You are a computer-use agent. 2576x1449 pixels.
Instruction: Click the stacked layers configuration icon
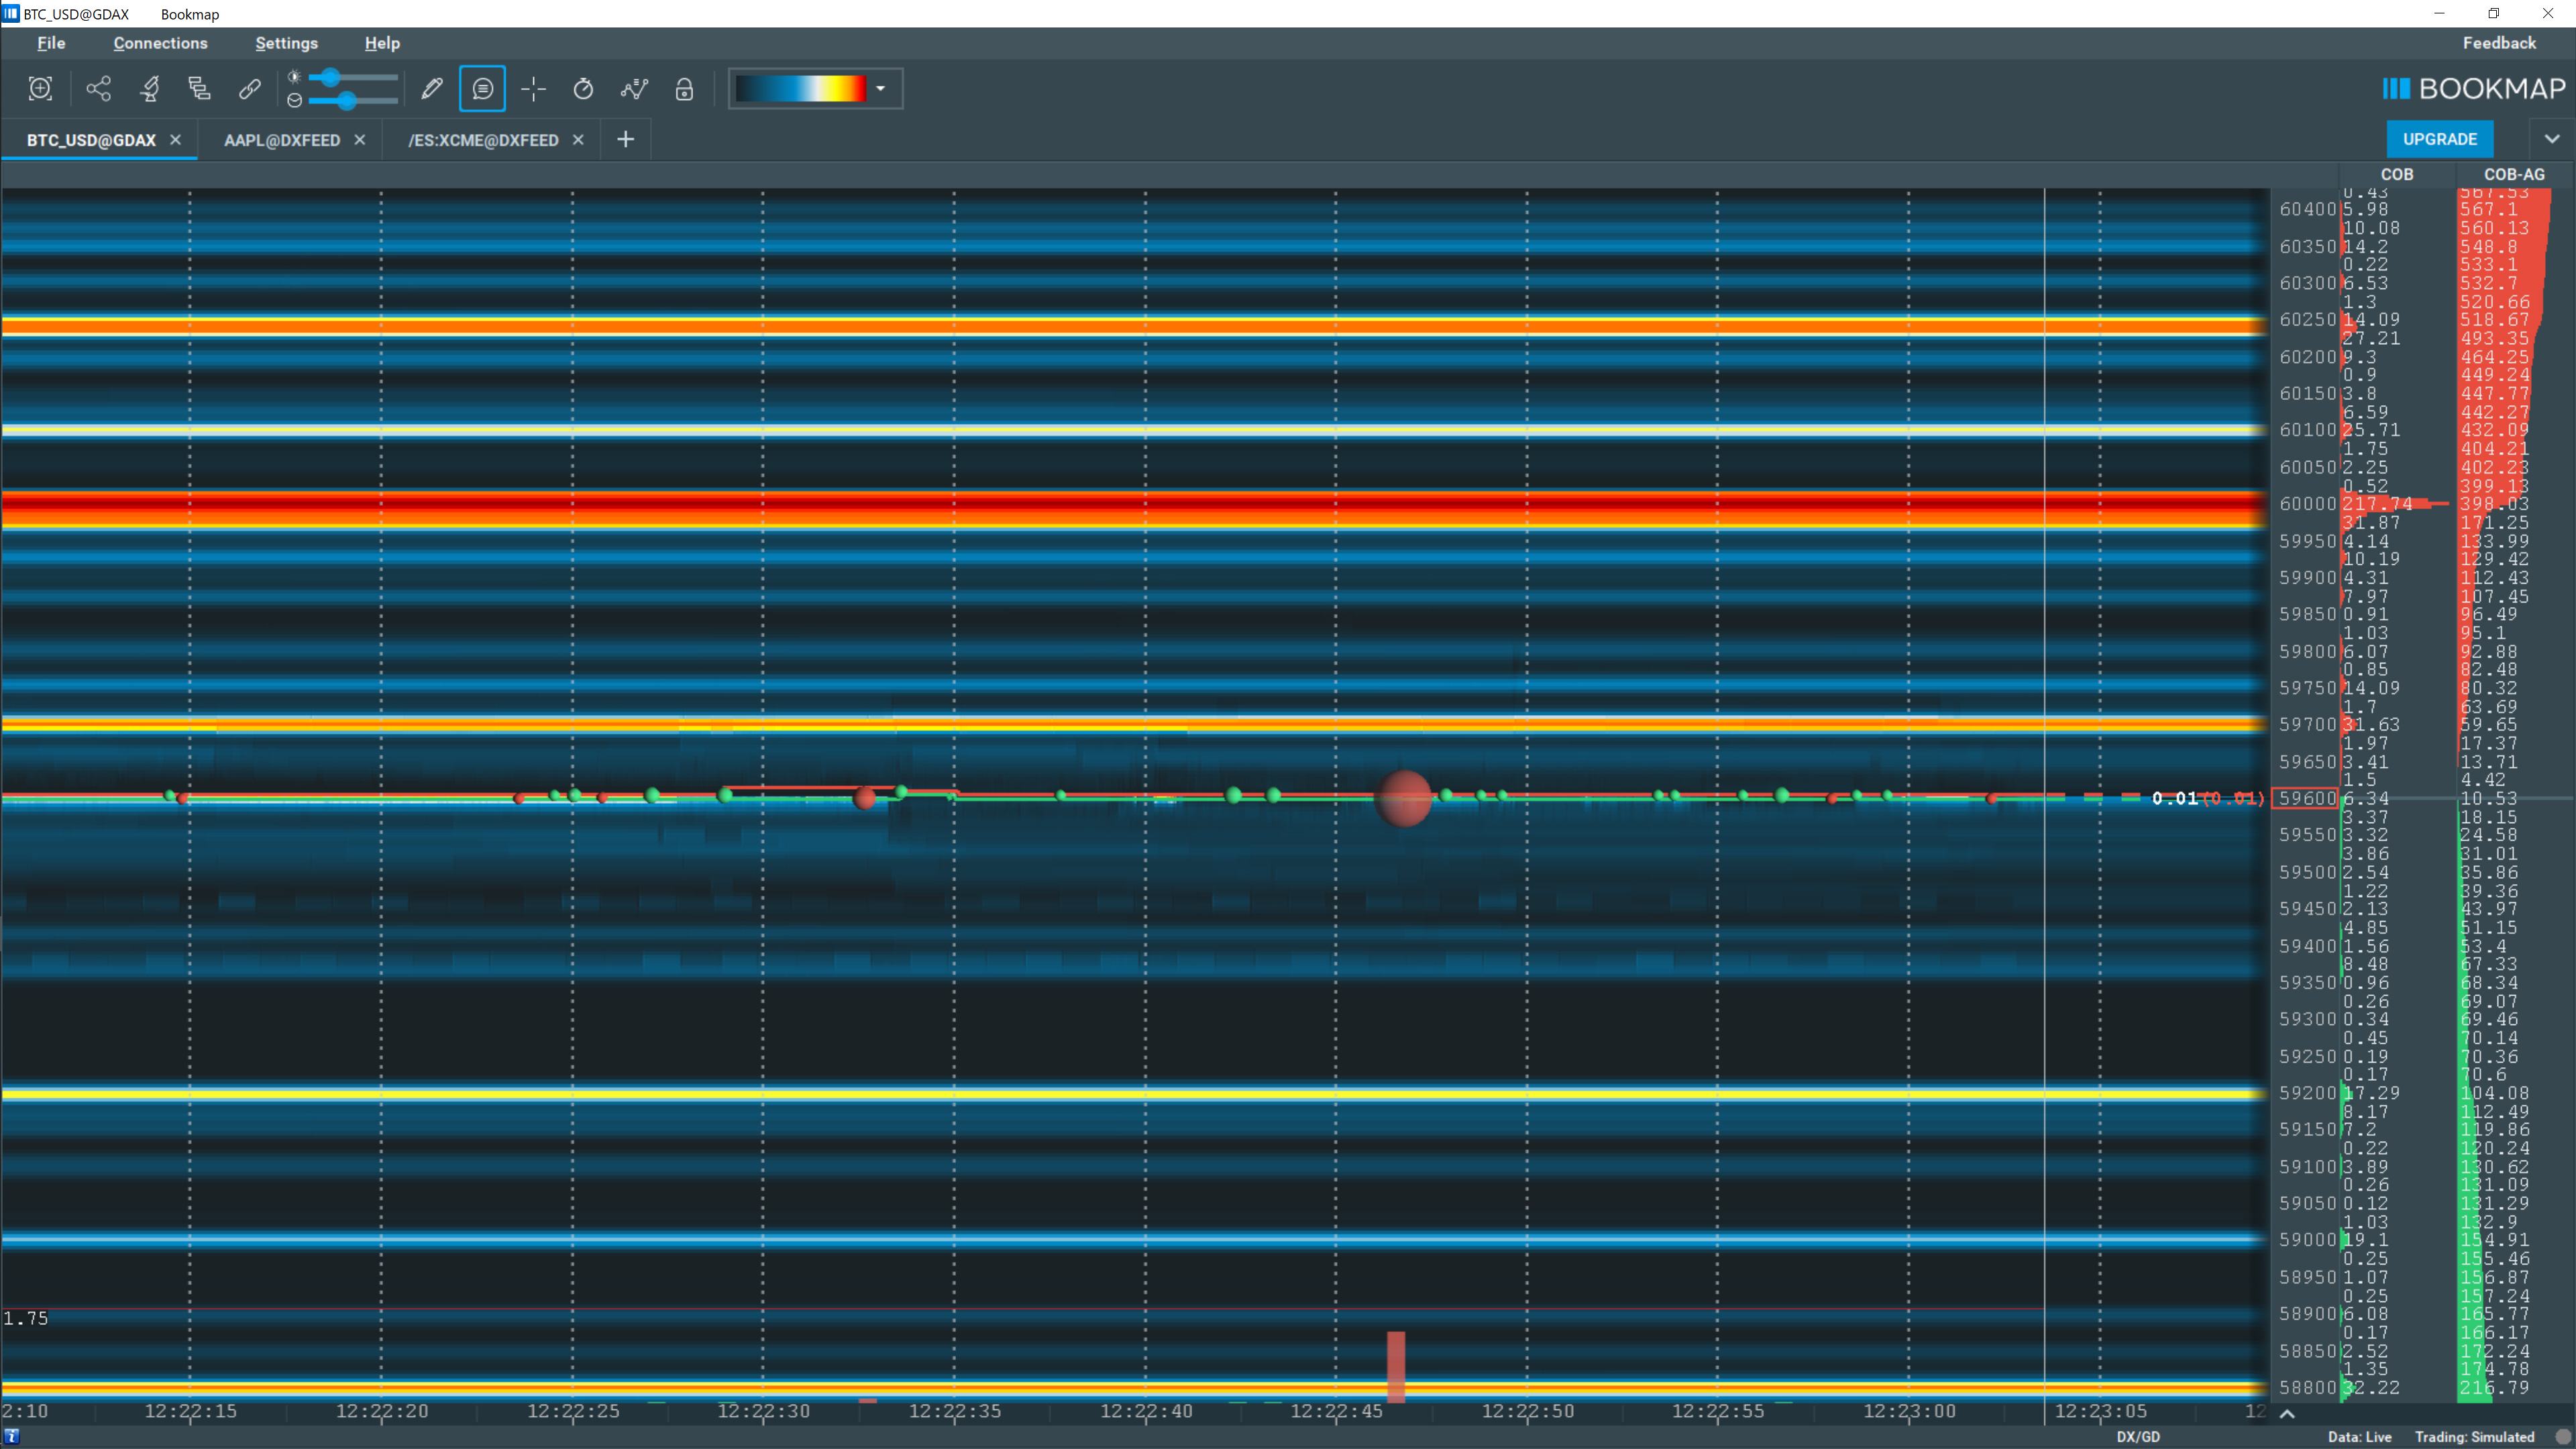[x=199, y=89]
